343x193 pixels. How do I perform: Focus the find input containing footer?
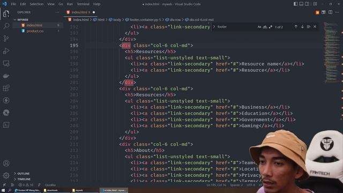pyautogui.click(x=236, y=27)
